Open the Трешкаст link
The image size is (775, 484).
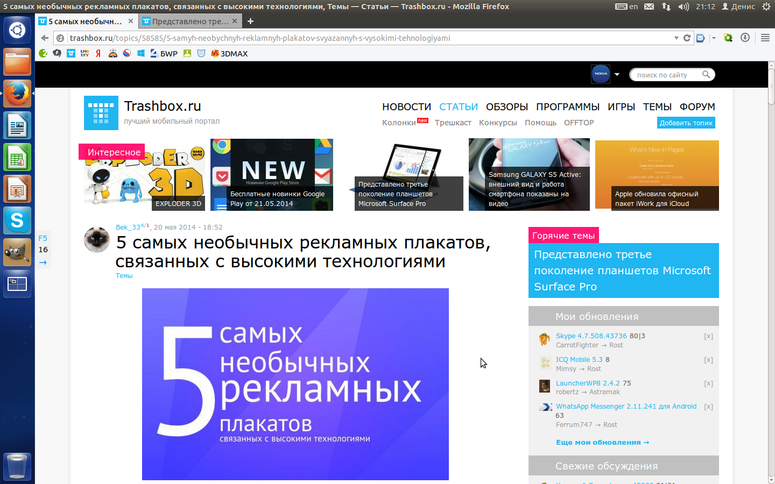click(x=453, y=123)
